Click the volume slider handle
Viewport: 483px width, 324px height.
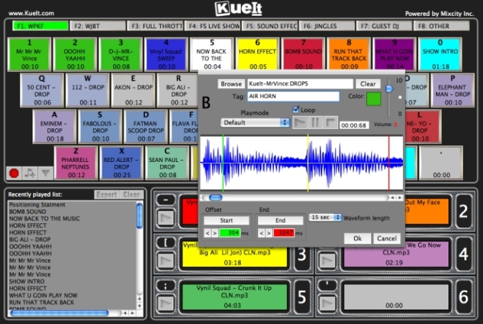click(389, 89)
